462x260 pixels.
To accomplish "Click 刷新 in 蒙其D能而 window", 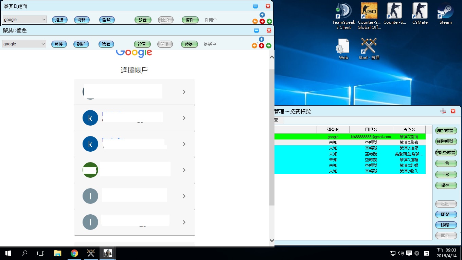I will 82,20.
